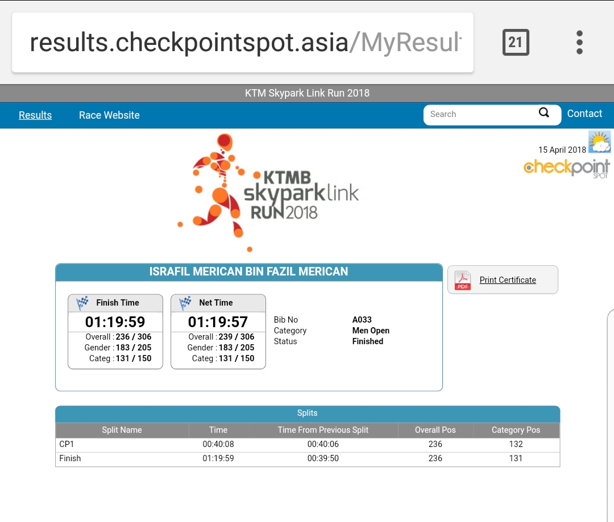Open the browser three-dot overflow menu
This screenshot has width=614, height=522.
click(579, 43)
